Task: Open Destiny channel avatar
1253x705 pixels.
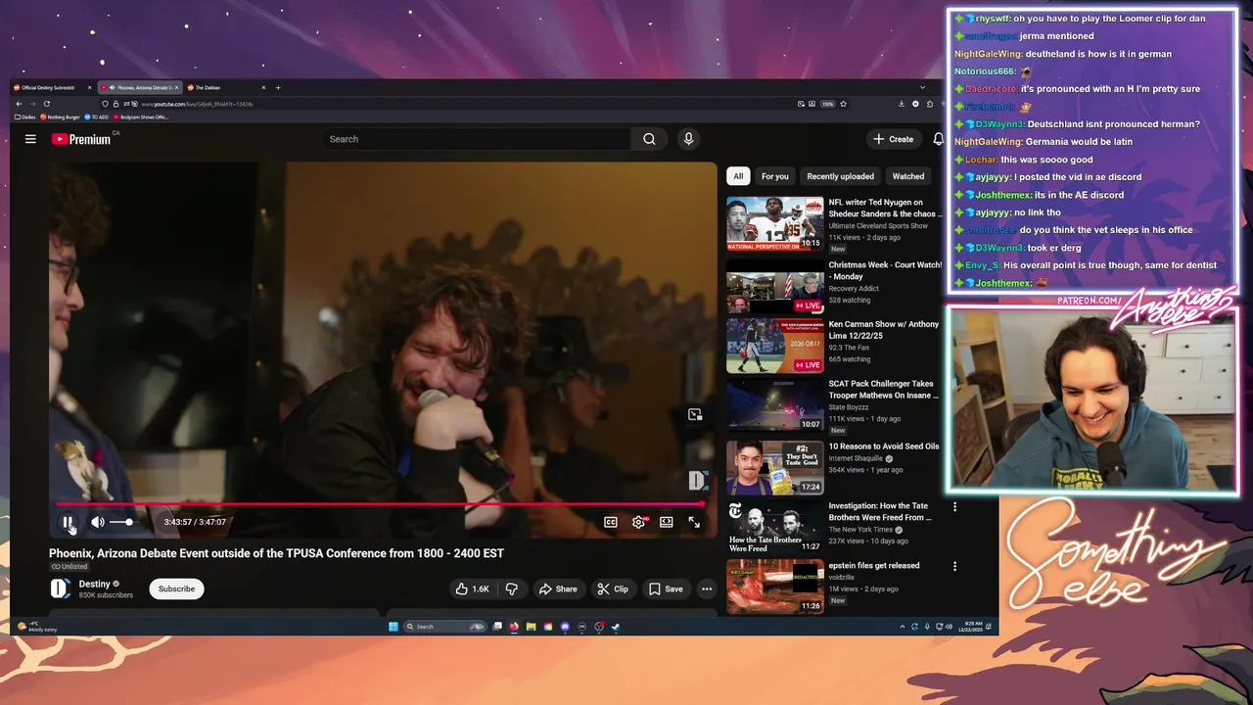Action: (x=60, y=588)
